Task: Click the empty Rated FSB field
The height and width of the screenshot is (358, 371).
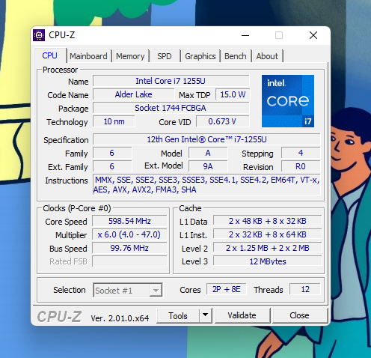Action: [129, 261]
